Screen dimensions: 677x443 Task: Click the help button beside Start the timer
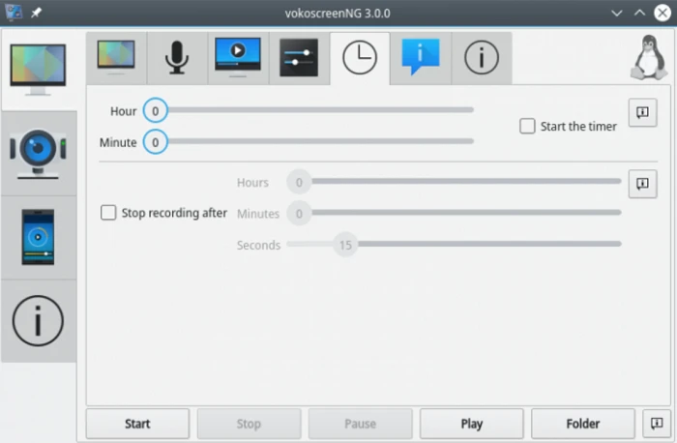tap(642, 112)
